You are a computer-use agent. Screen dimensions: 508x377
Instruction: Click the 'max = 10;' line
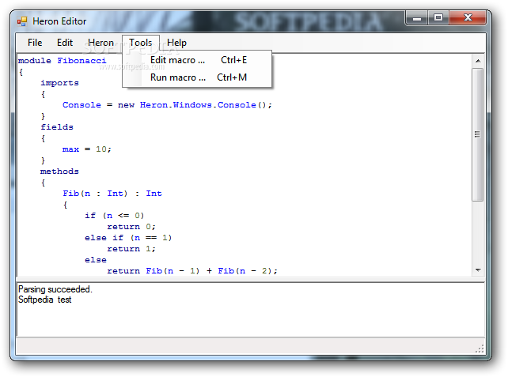(87, 149)
